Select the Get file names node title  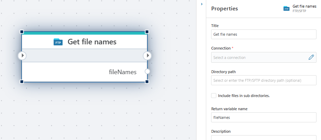coord(92,42)
